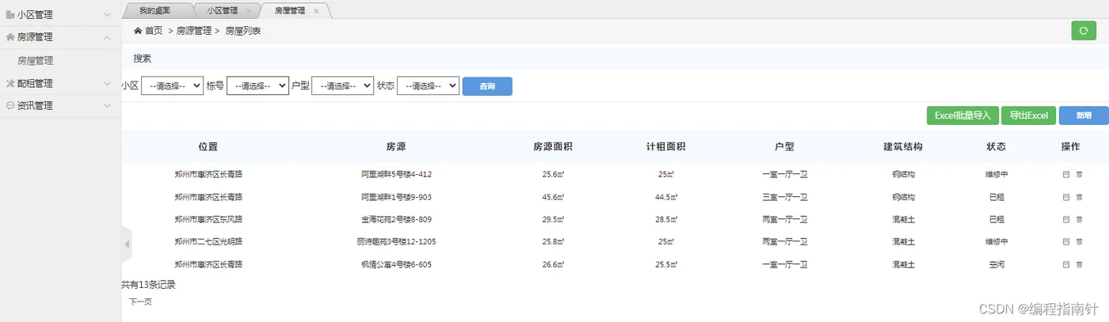
Task: Expand the 小区管理 sidebar menu
Action: [x=60, y=14]
